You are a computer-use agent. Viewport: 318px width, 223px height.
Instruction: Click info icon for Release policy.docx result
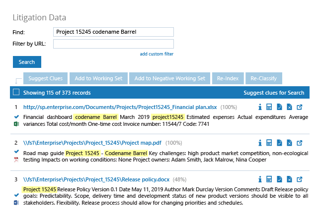(x=260, y=179)
